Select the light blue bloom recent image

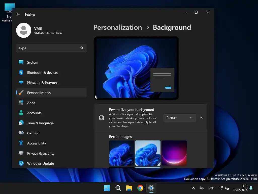pyautogui.click(x=148, y=153)
